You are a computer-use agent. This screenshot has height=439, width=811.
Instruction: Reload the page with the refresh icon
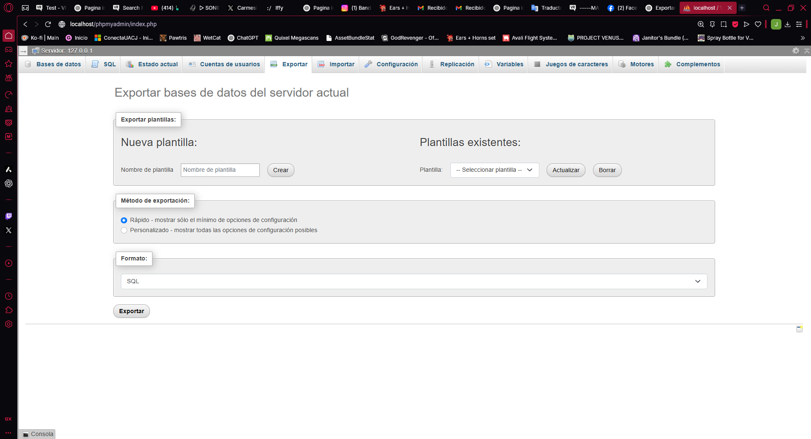48,24
